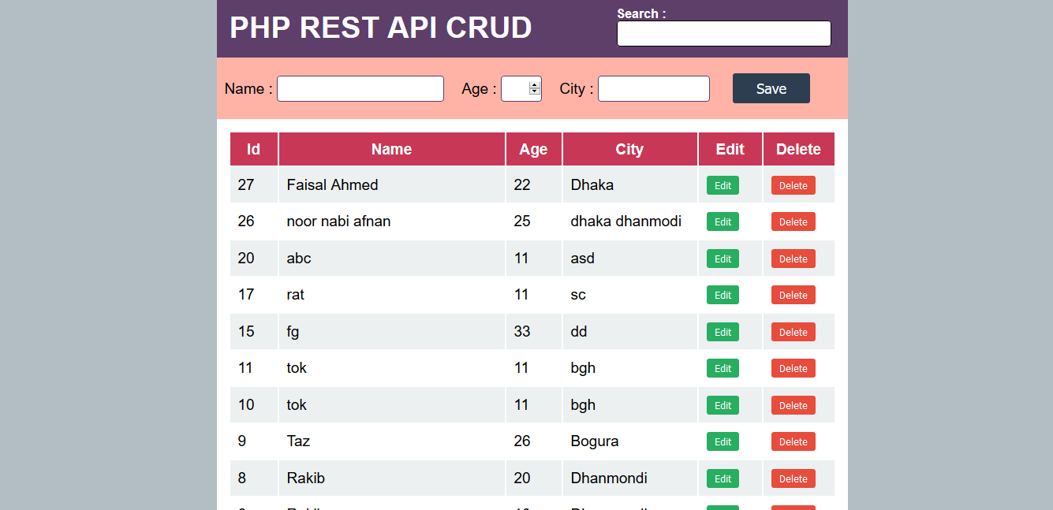
Task: Edit the Taz row from Bogura
Action: [723, 441]
